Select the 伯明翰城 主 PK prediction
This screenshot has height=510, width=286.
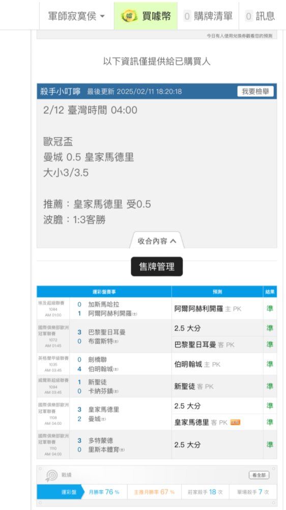pyautogui.click(x=197, y=364)
